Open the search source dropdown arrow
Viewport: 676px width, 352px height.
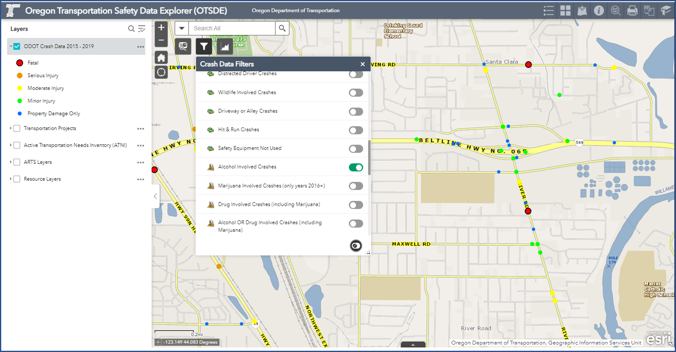tap(182, 28)
